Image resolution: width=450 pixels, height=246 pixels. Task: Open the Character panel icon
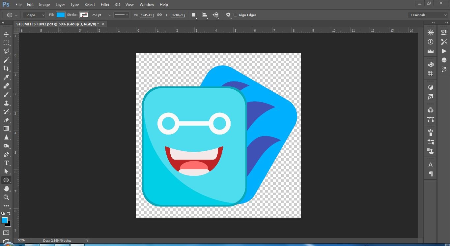click(431, 165)
